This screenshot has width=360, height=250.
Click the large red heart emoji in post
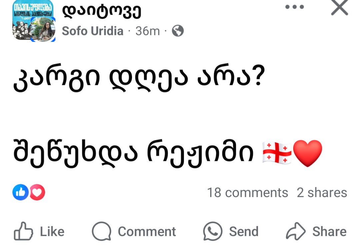tap(307, 153)
